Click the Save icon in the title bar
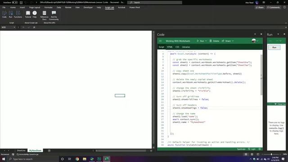Image resolution: width=288 pixels, height=162 pixels. pos(21,2)
